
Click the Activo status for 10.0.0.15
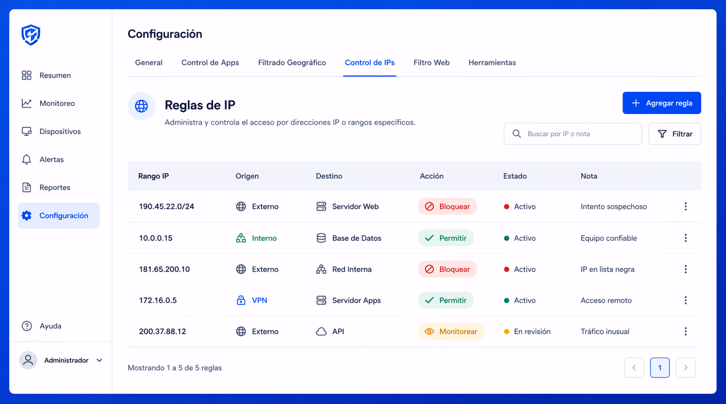tap(520, 238)
